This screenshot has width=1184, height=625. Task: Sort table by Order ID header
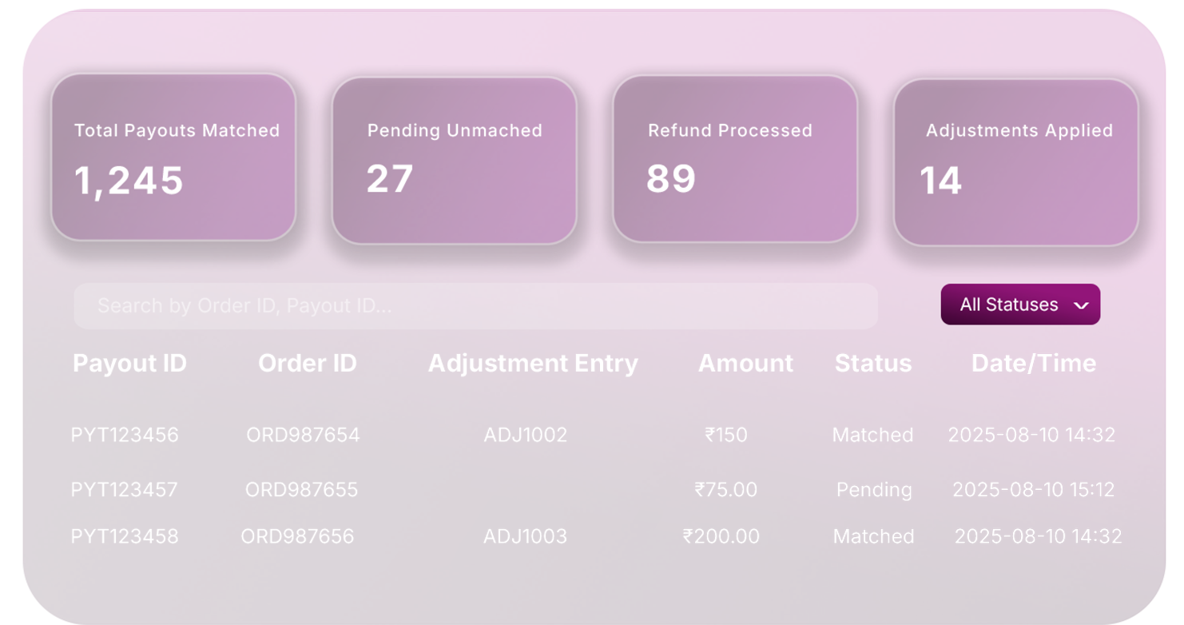tap(308, 364)
